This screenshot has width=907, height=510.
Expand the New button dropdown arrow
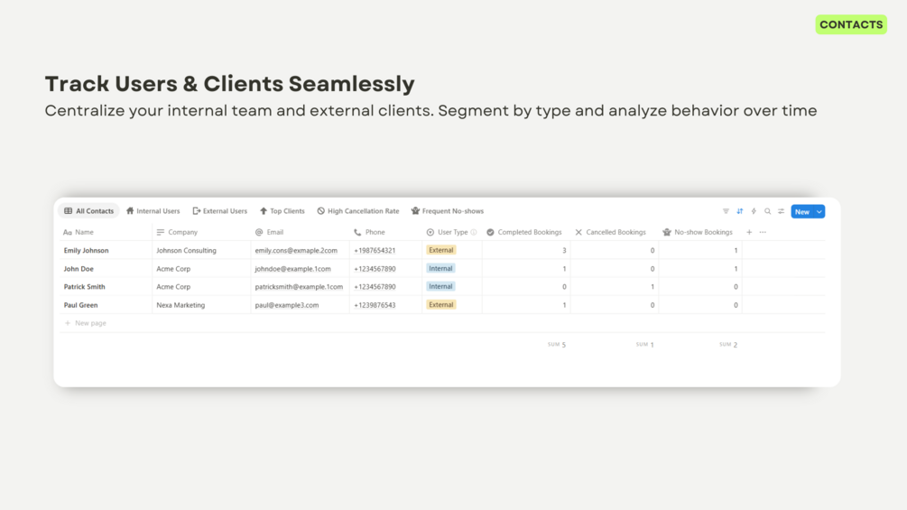[819, 211]
